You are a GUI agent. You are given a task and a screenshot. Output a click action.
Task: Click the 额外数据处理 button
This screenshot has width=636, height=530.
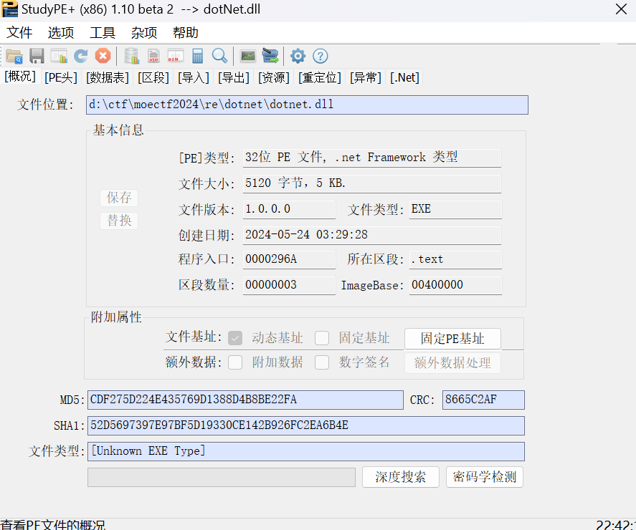pos(452,362)
